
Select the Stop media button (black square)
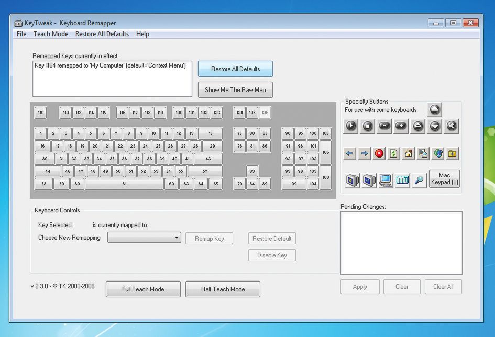click(368, 126)
